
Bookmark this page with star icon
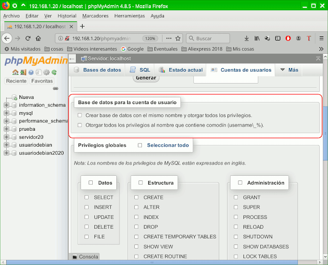point(178,38)
